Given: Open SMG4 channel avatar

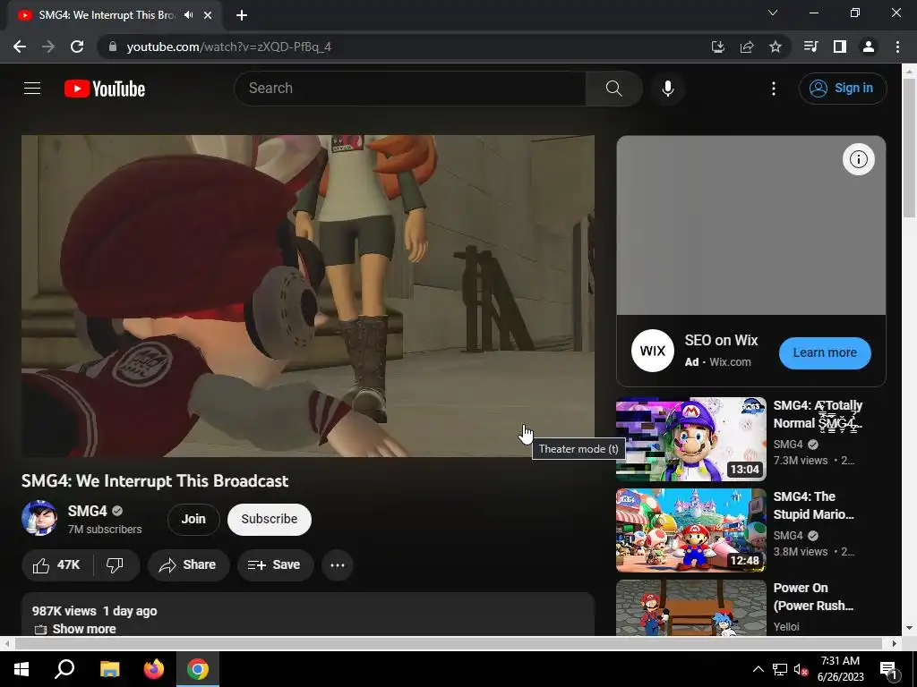Looking at the screenshot, I should (39, 518).
